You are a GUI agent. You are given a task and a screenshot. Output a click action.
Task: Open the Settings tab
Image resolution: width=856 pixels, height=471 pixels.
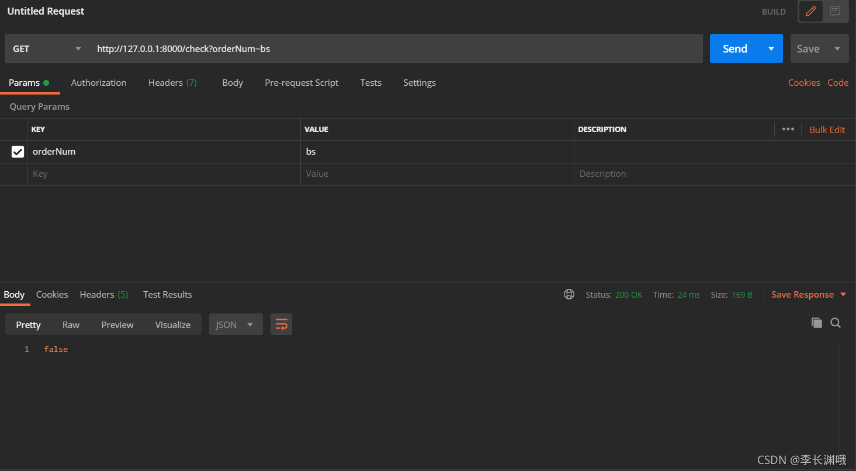(420, 83)
